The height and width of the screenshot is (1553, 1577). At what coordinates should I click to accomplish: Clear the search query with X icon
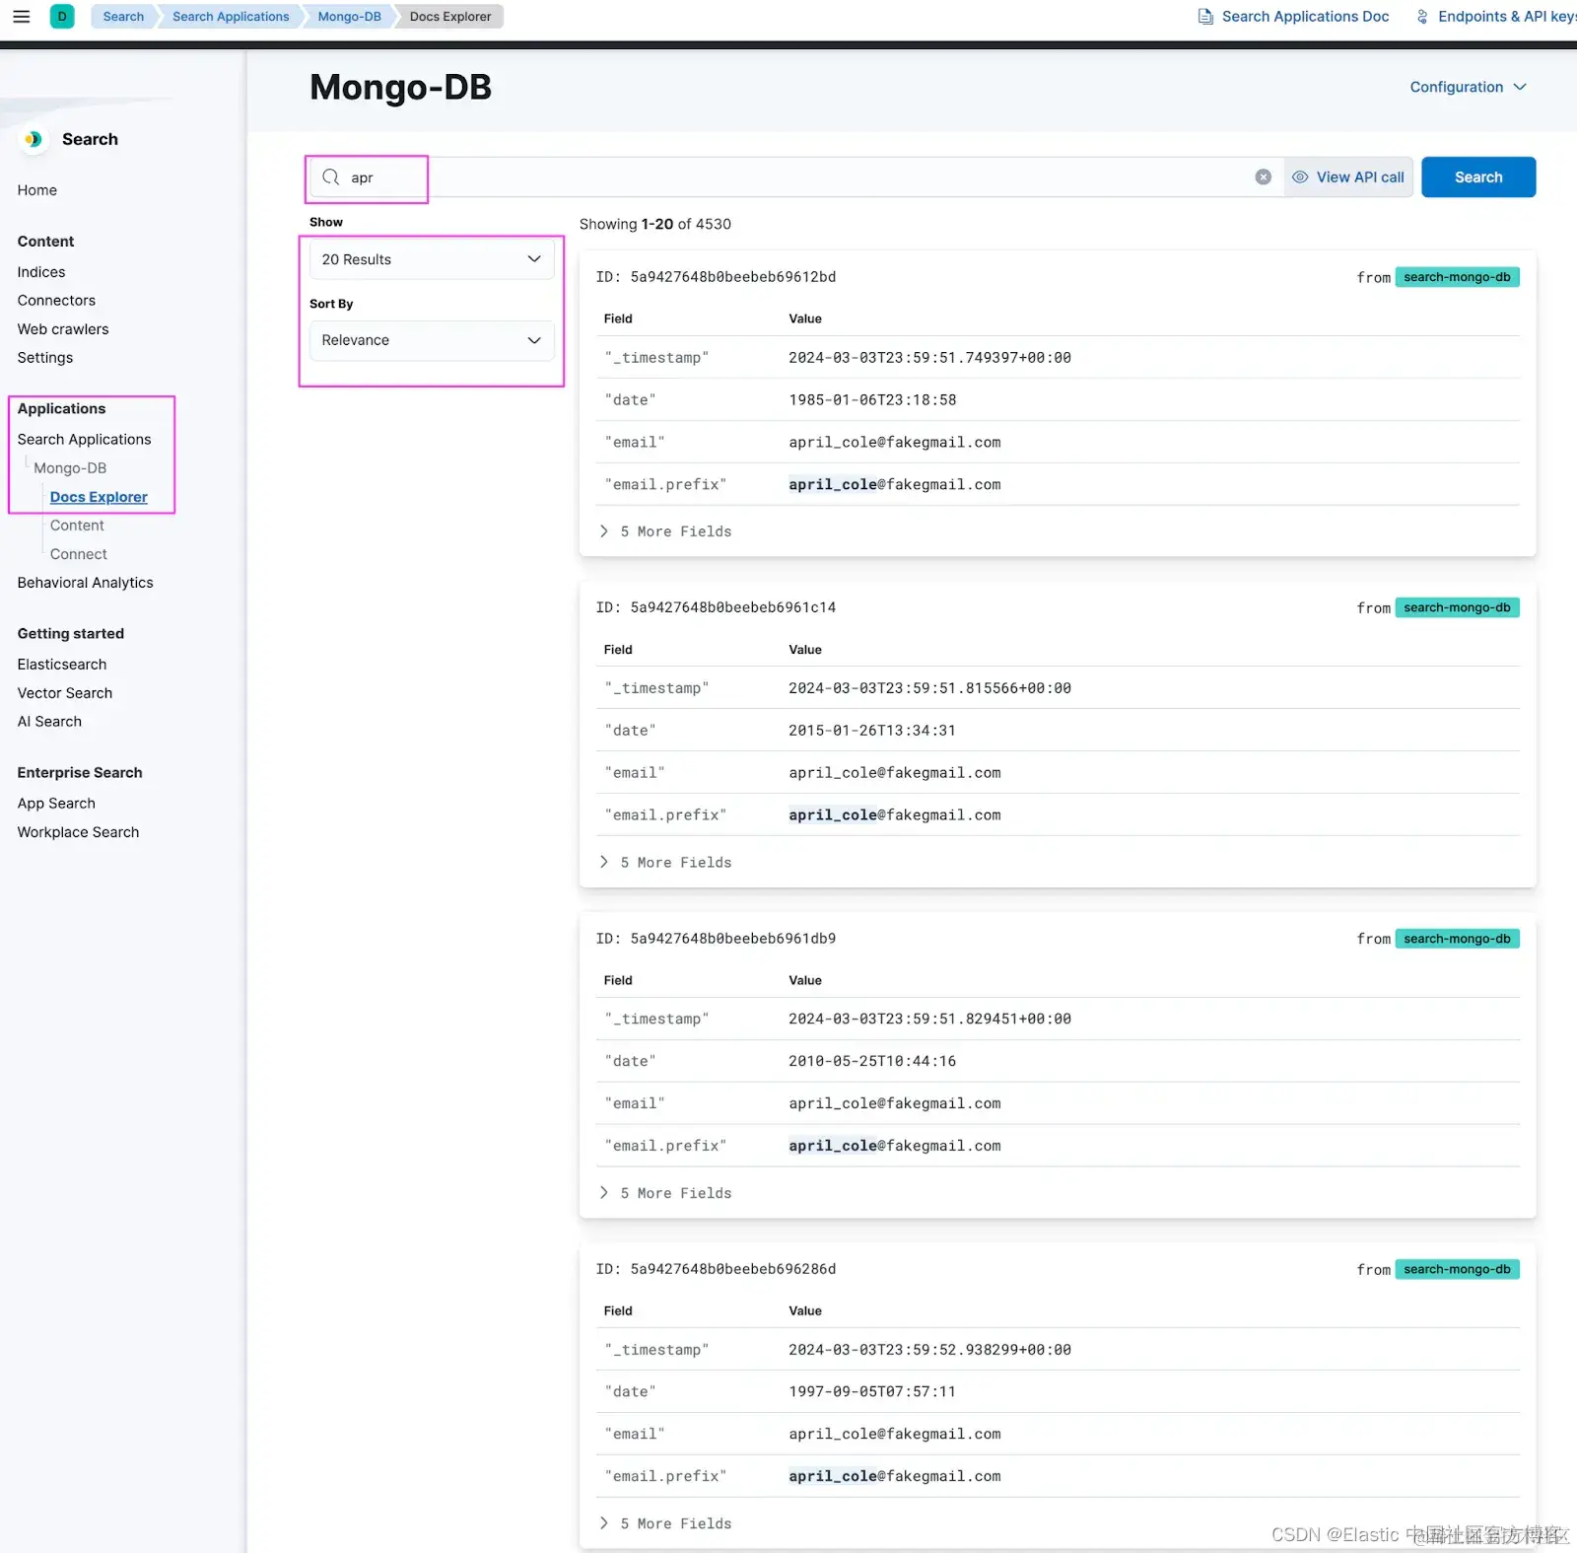click(x=1263, y=177)
